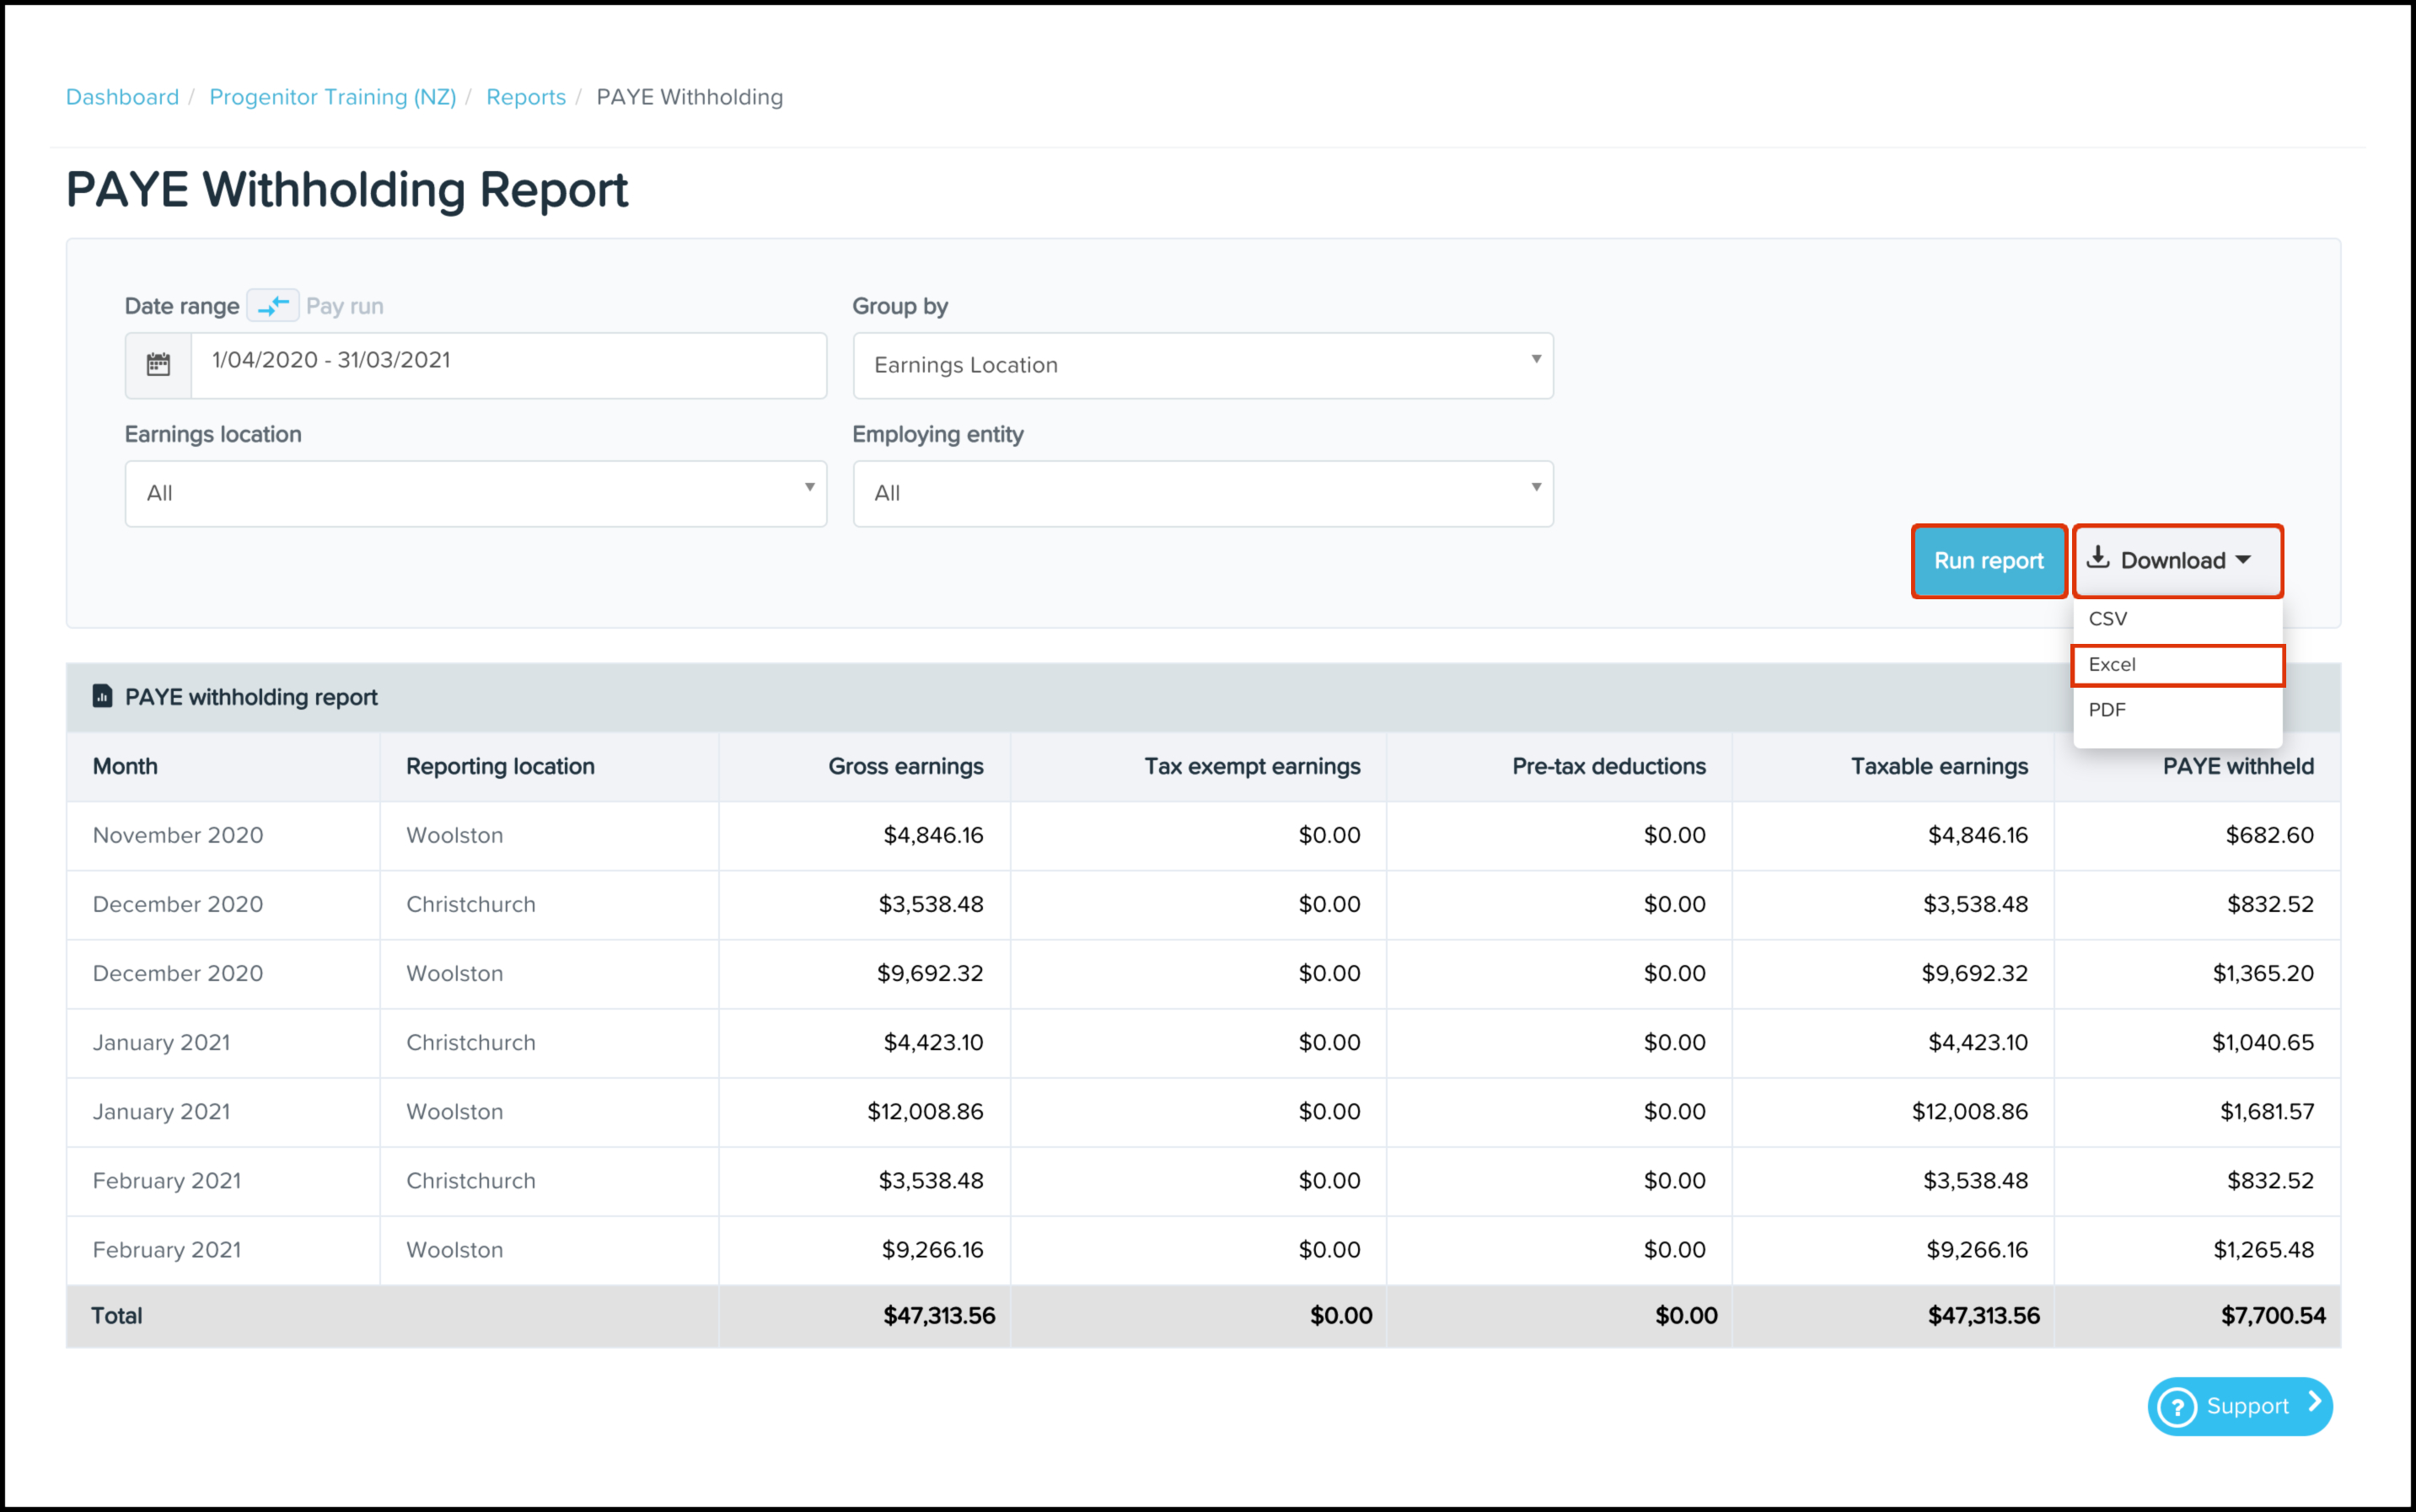Screen dimensions: 2416x1512
Task: Navigate to Reports via the breadcrumb link
Action: (526, 96)
